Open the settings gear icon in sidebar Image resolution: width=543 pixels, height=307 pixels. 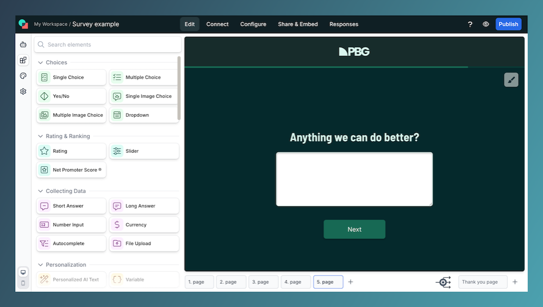coord(23,91)
